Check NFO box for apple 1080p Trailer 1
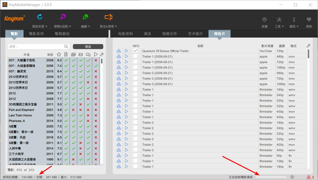This screenshot has width=318, height=180. pos(136,67)
